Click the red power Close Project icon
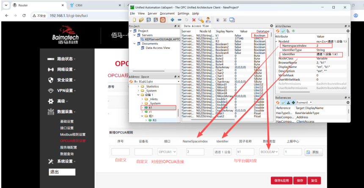The image size is (364, 188). point(163,20)
